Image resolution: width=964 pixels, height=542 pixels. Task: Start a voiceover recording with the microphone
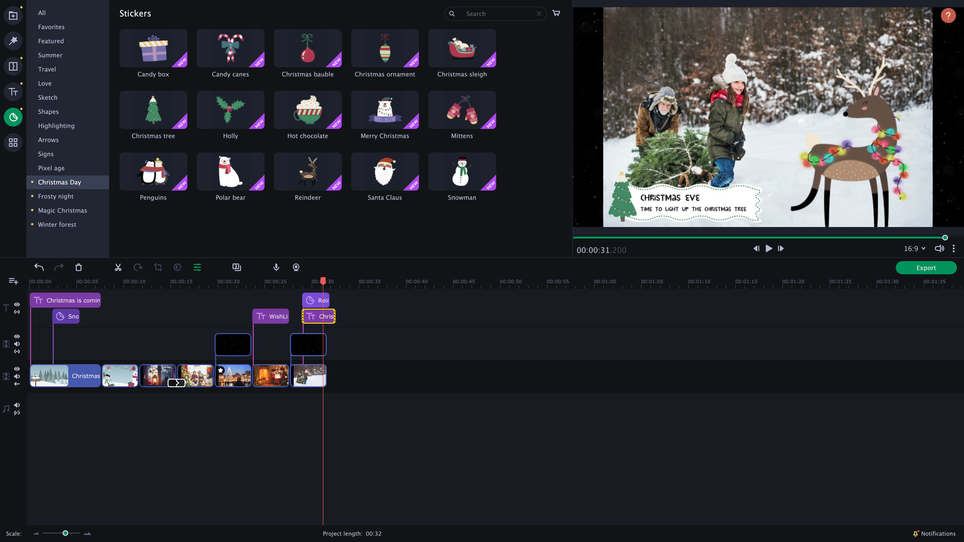pyautogui.click(x=276, y=267)
